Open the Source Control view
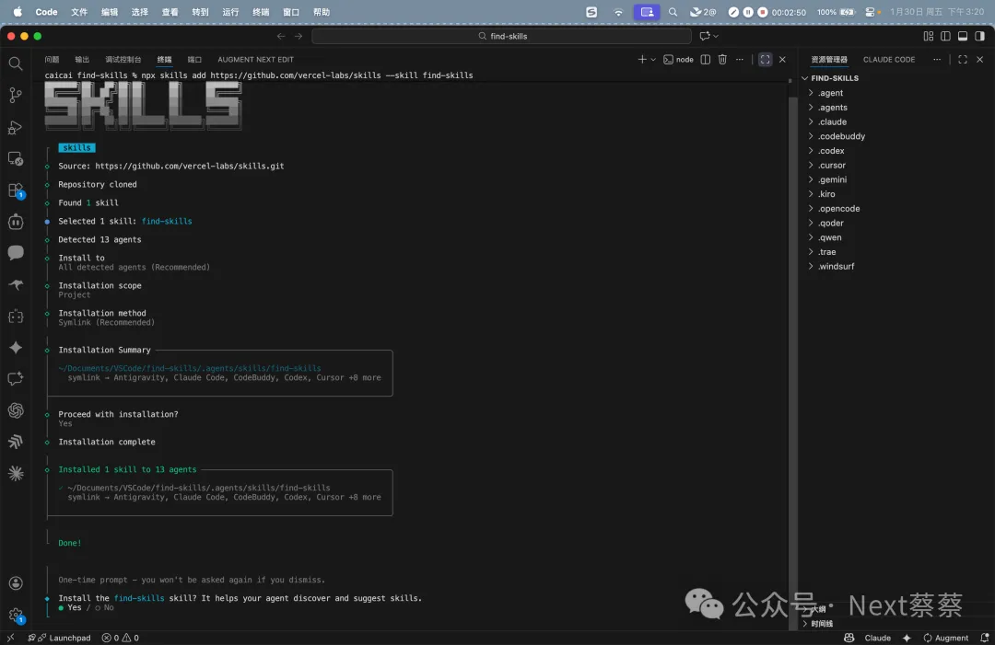Screen dimensions: 995x645 click(x=16, y=95)
